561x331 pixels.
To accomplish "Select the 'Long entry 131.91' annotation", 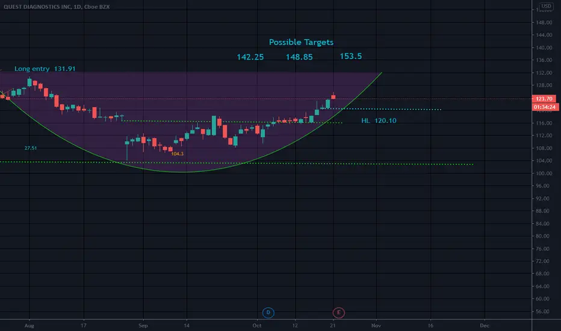I will coord(45,69).
